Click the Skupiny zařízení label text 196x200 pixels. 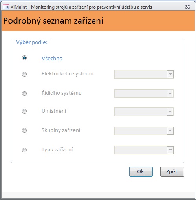[x=61, y=130]
